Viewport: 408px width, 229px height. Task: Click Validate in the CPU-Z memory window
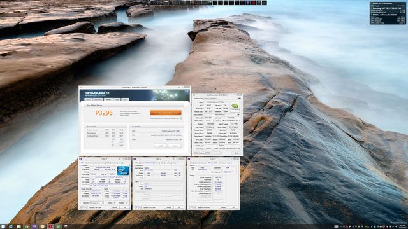223,207
